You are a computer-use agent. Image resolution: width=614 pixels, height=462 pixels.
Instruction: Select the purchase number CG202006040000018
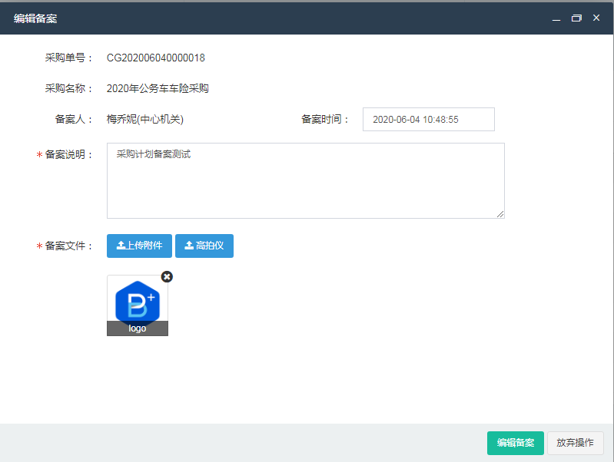click(x=156, y=58)
